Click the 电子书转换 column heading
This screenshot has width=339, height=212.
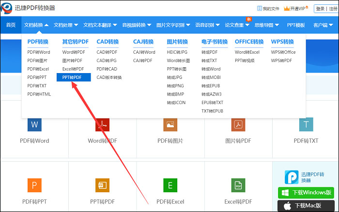[x=215, y=42]
